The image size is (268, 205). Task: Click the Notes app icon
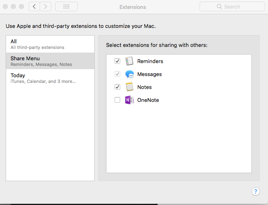pos(130,87)
